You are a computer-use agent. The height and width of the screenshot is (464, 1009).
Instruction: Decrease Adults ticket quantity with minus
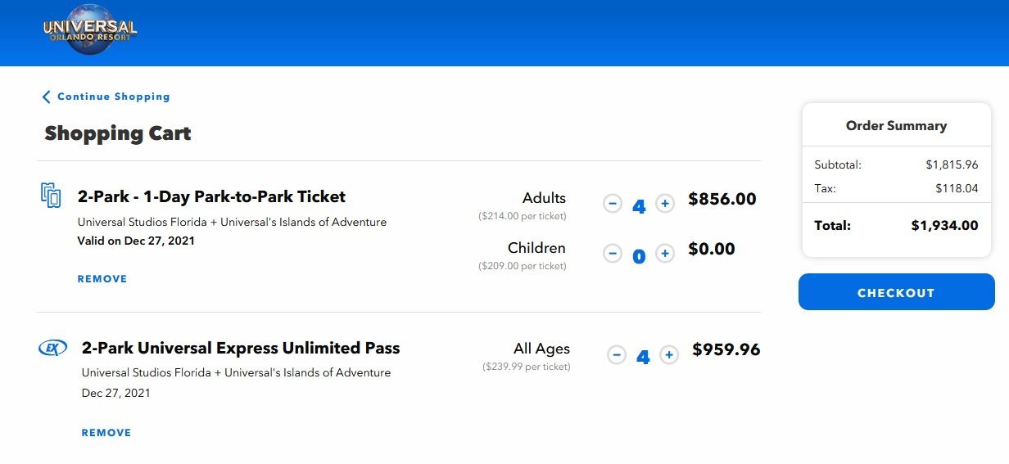click(613, 203)
